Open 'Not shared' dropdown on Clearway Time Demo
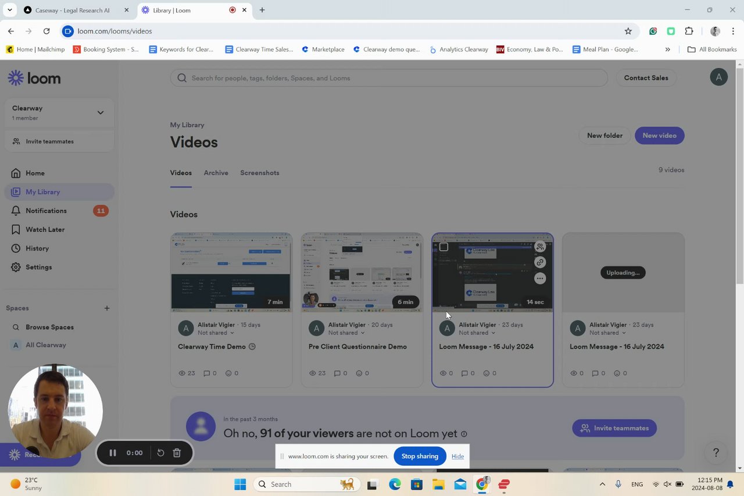Image resolution: width=744 pixels, height=496 pixels. (x=216, y=333)
